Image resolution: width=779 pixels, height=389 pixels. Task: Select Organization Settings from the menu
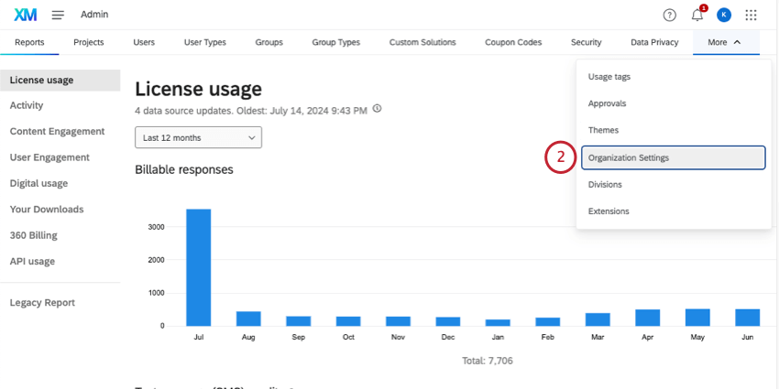(x=673, y=157)
